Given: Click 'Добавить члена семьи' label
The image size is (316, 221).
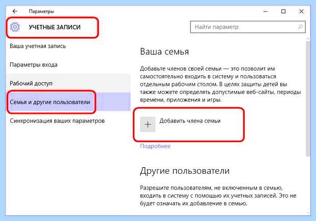Looking at the screenshot, I should [x=190, y=121].
